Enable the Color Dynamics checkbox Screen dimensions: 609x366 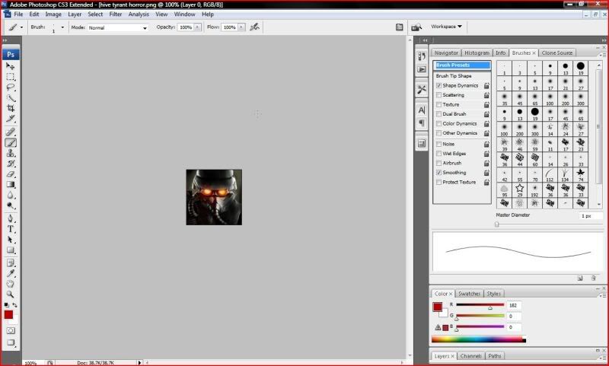439,124
